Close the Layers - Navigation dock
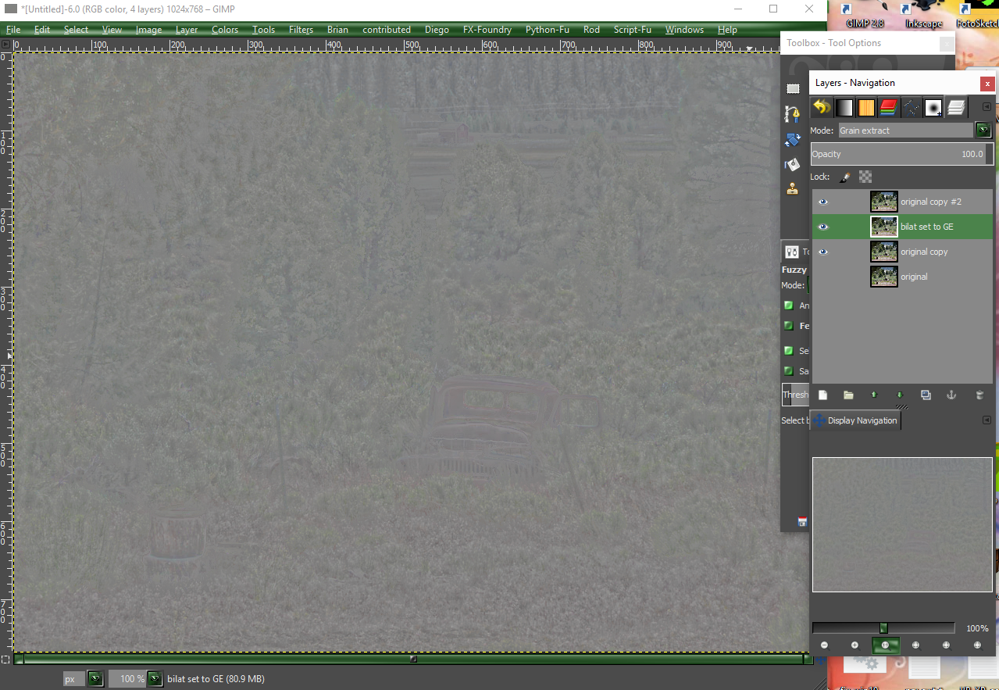This screenshot has width=999, height=690. 987,83
